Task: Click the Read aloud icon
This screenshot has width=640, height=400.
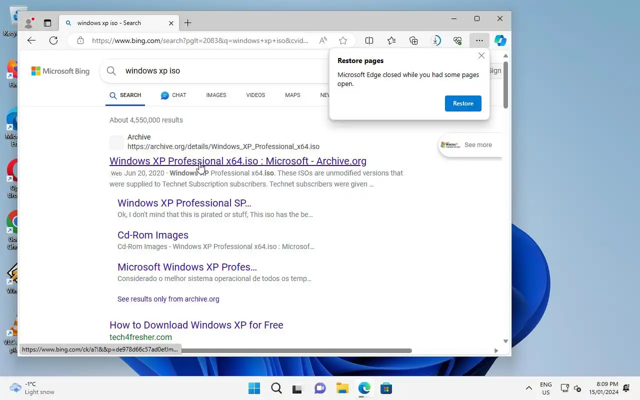Action: [x=323, y=40]
